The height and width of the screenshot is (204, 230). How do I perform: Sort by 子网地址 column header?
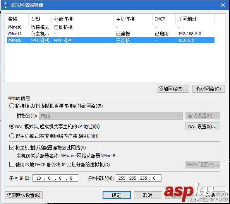coord(195,19)
